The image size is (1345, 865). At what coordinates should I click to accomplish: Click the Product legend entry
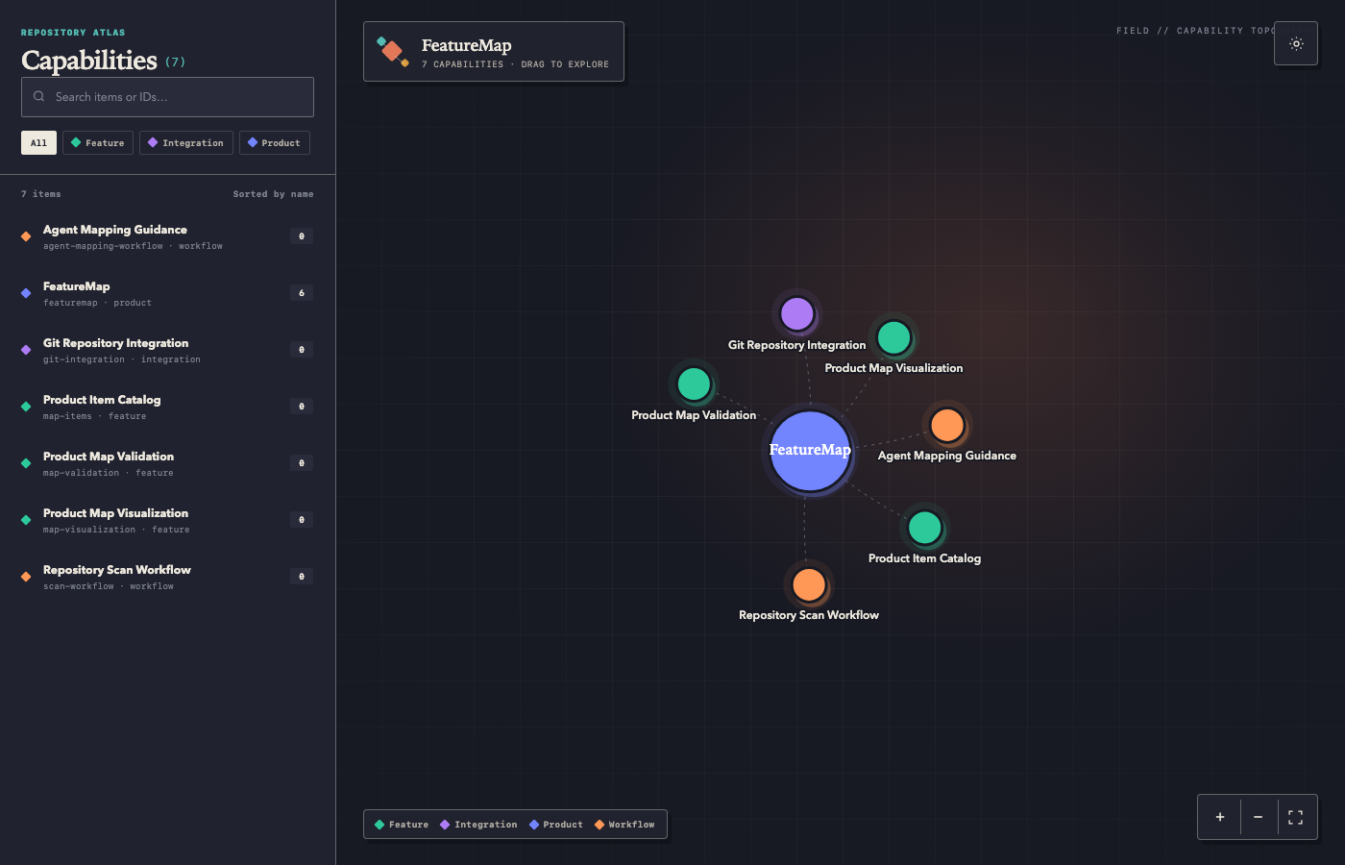[556, 825]
